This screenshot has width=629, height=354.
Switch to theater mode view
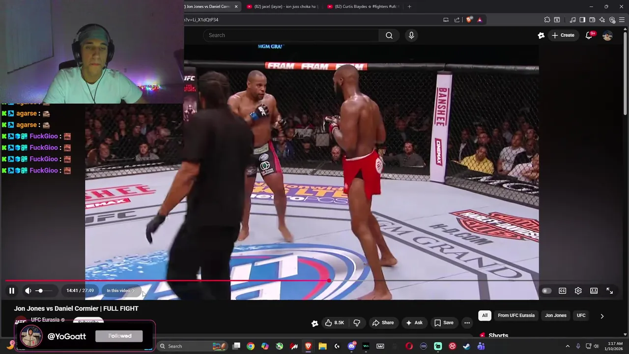594,291
